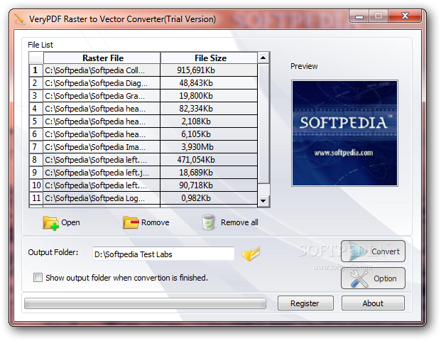This screenshot has height=341, width=441.
Task: Click the 2,108Kb file size cell
Action: pos(209,121)
